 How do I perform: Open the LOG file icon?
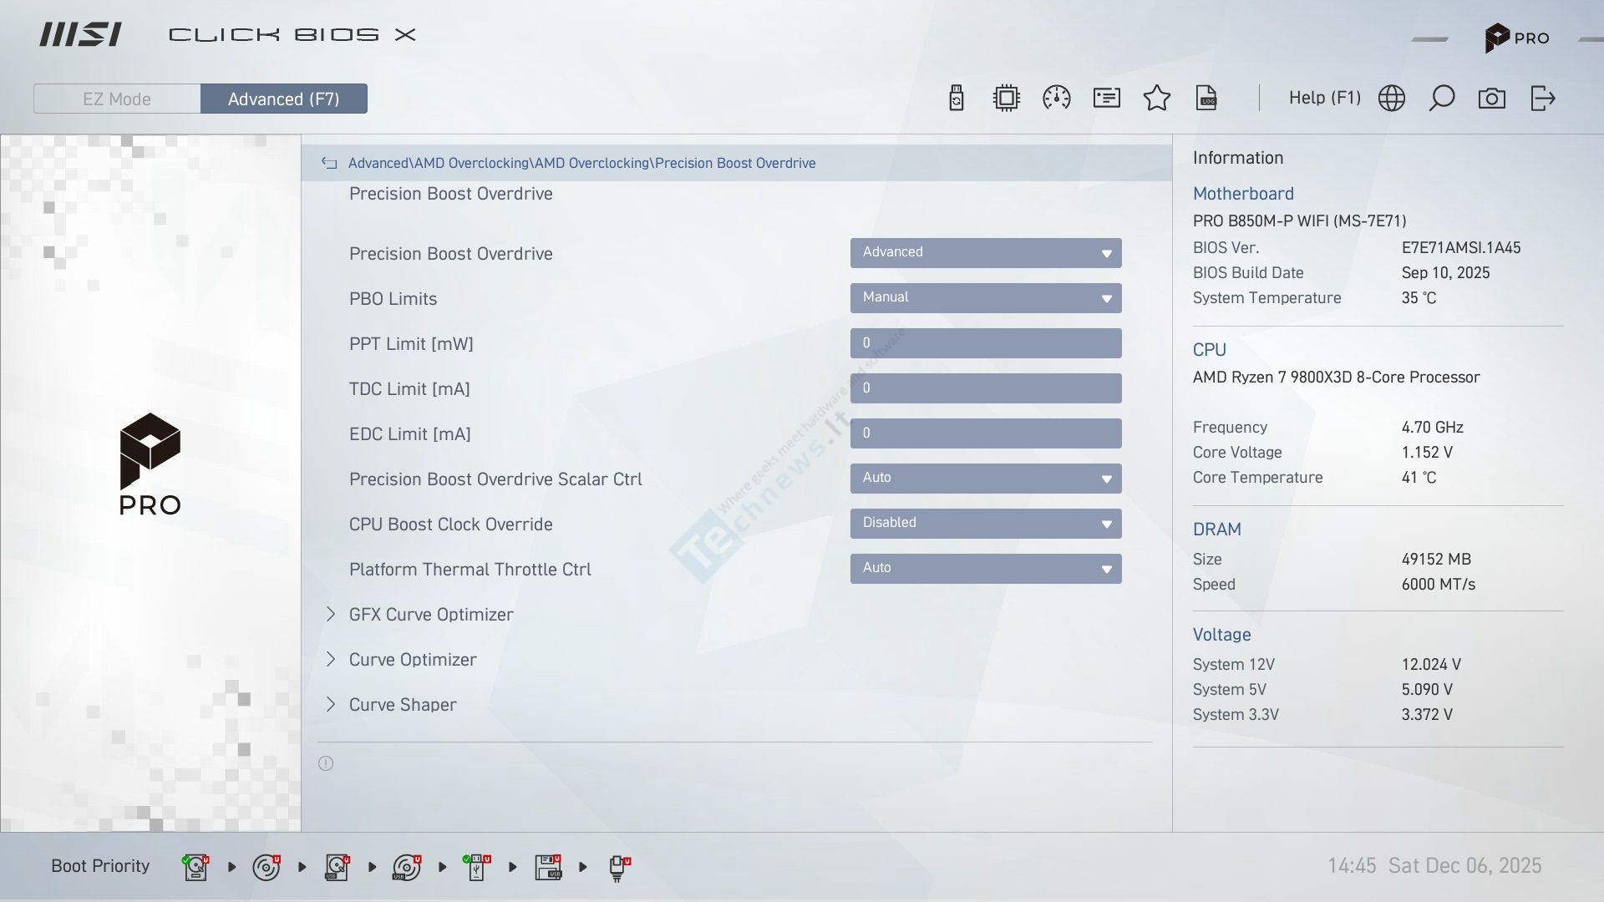(x=1206, y=99)
